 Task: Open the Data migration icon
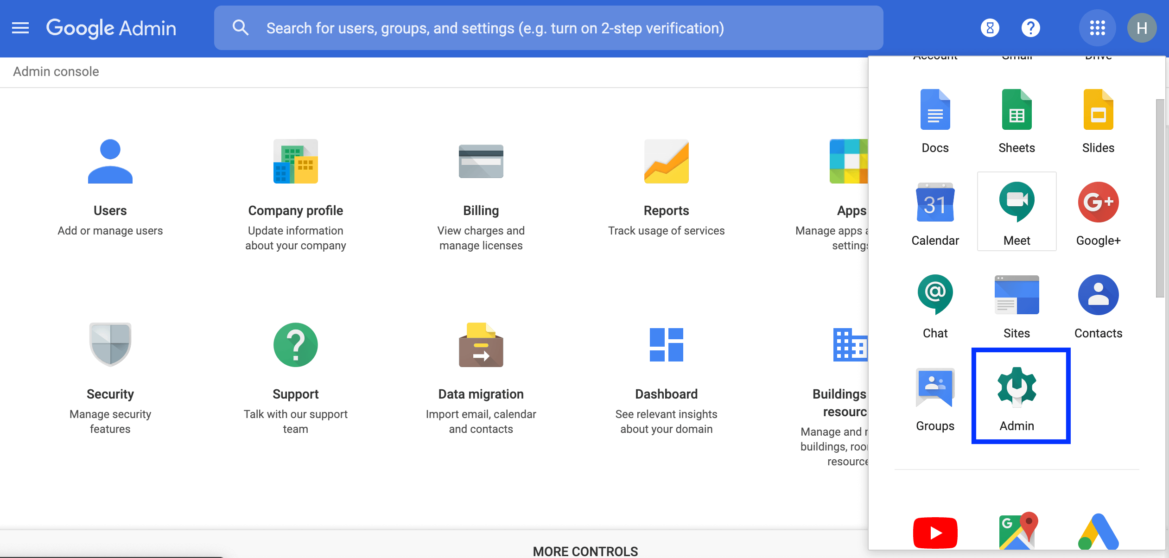481,345
